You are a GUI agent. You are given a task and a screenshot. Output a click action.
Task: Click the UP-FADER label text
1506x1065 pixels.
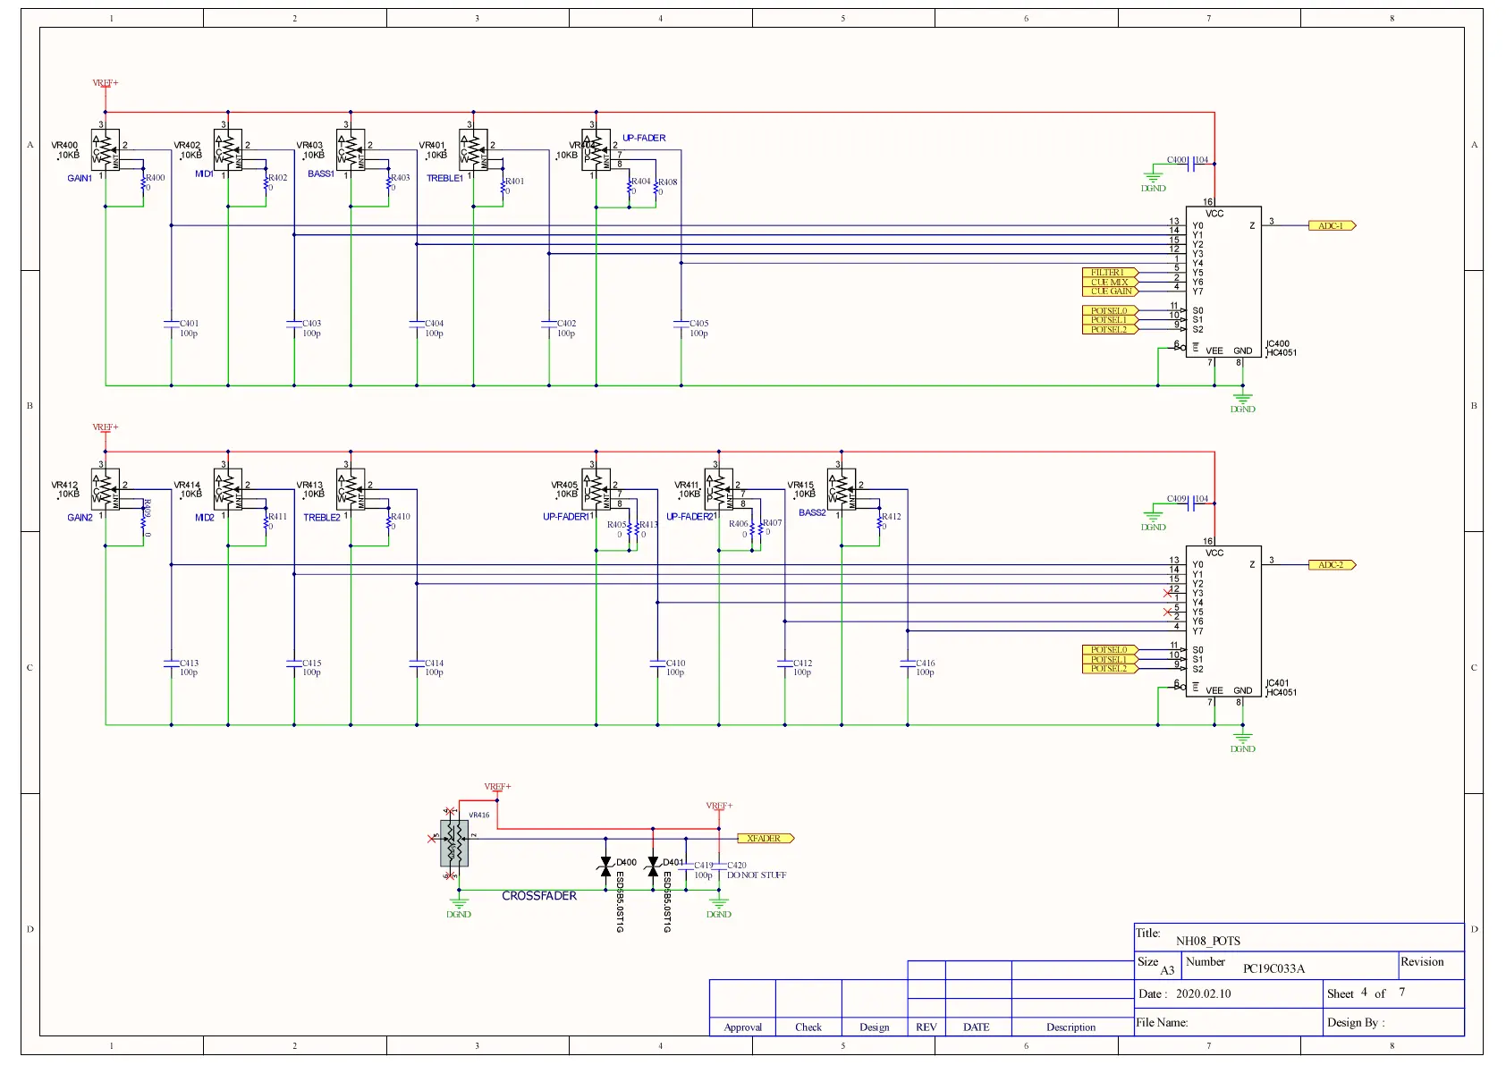point(644,138)
